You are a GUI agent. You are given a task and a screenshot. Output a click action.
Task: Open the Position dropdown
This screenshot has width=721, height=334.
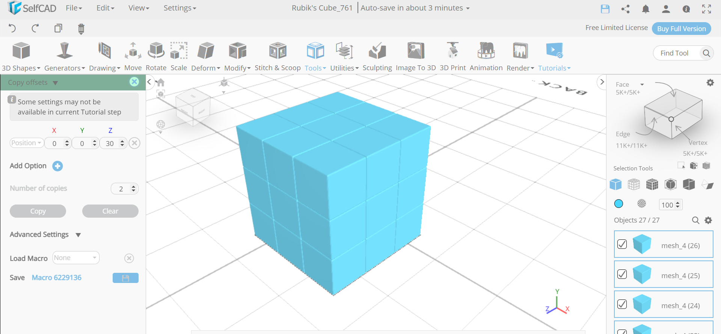point(27,143)
